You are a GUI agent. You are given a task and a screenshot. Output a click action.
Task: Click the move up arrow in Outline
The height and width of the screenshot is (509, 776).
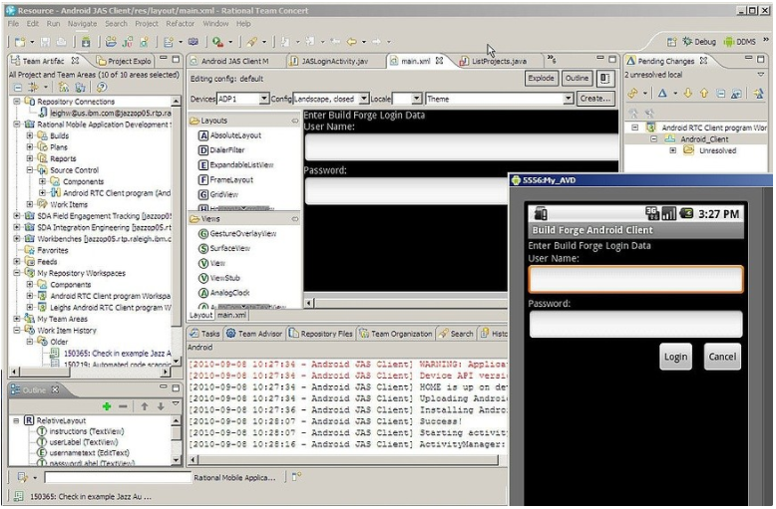[x=144, y=406]
